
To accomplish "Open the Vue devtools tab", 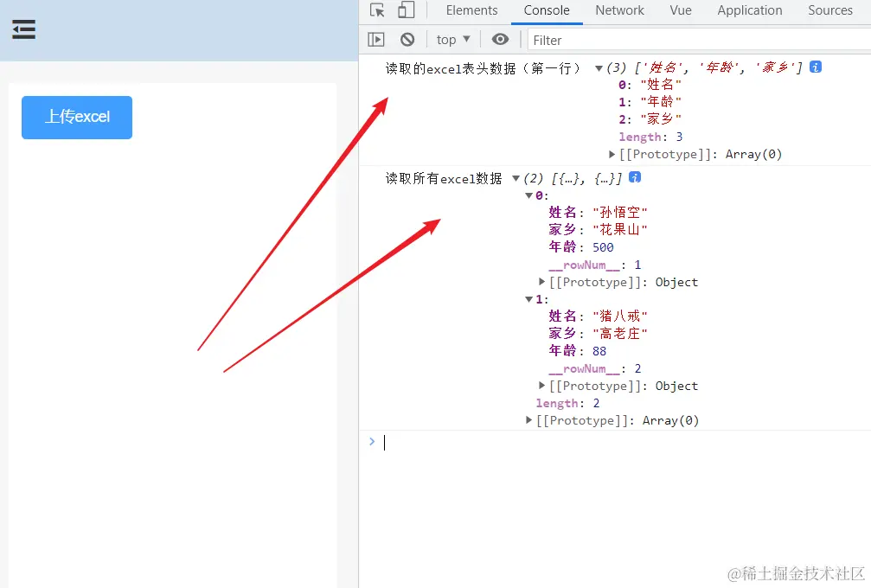I will click(x=681, y=10).
